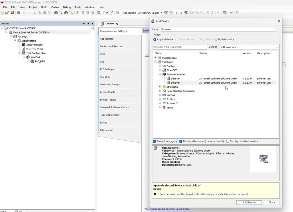Screen dimensions: 293x212
Task: Click the Logout gear icon in toolbar
Action: pos(171,13)
